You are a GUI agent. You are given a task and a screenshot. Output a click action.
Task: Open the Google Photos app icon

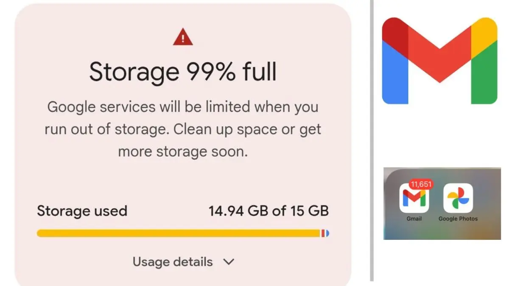tap(458, 198)
